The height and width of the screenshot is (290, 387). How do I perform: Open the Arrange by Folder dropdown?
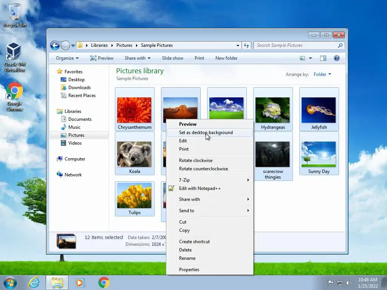click(x=322, y=74)
